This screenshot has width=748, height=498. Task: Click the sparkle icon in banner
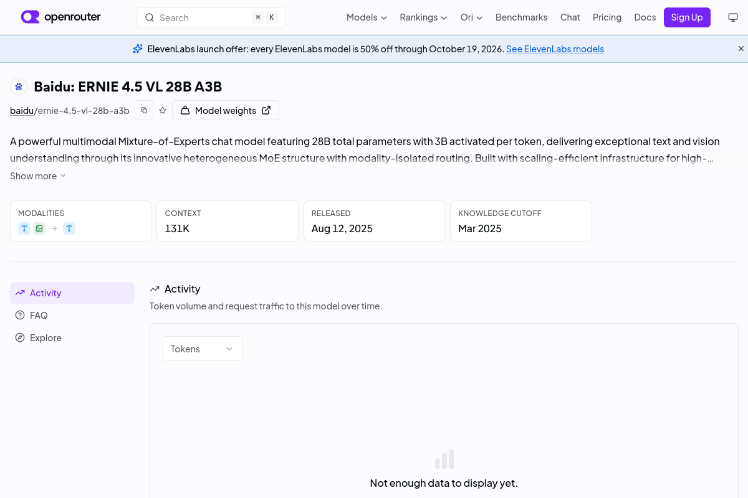[138, 49]
